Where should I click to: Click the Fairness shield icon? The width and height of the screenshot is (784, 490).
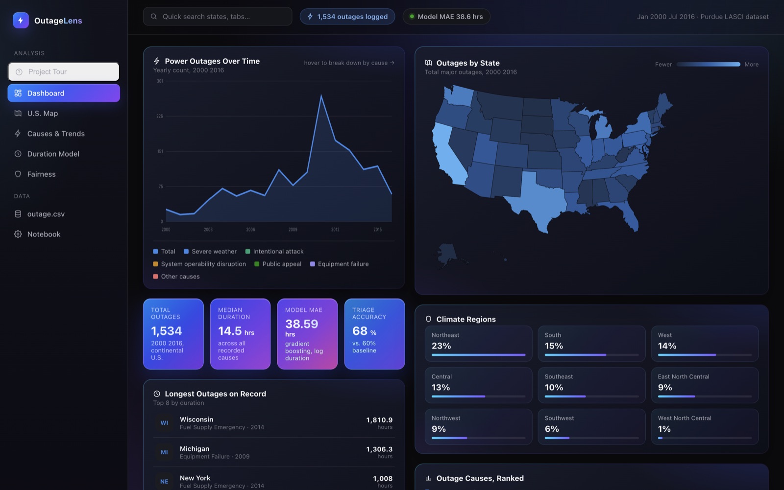pos(18,174)
